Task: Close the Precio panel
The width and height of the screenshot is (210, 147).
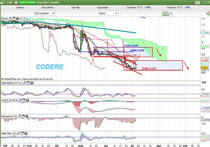Action: click(17, 18)
